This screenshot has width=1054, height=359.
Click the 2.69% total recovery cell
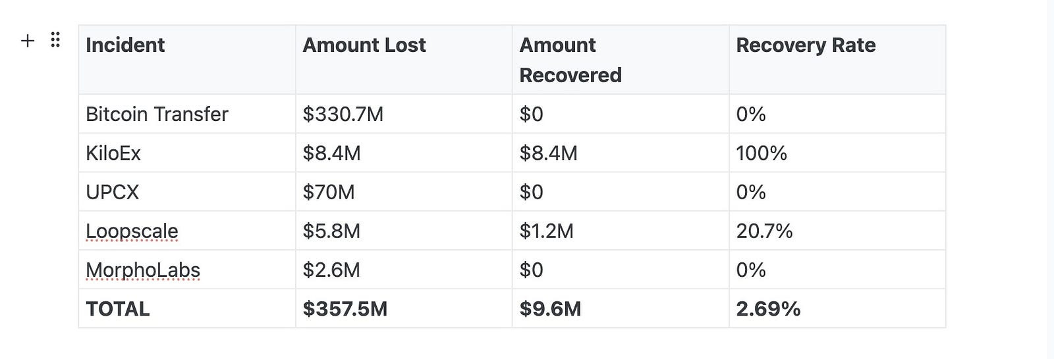pyautogui.click(x=837, y=308)
